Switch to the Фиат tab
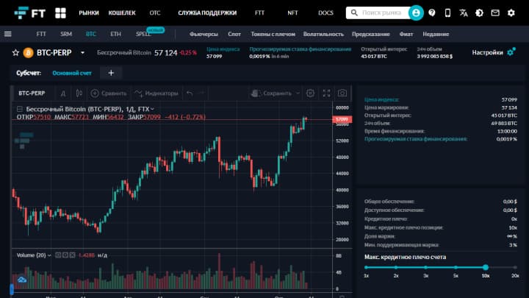 tap(406, 34)
